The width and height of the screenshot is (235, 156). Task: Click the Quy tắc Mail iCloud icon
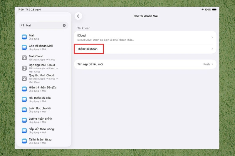24,78
